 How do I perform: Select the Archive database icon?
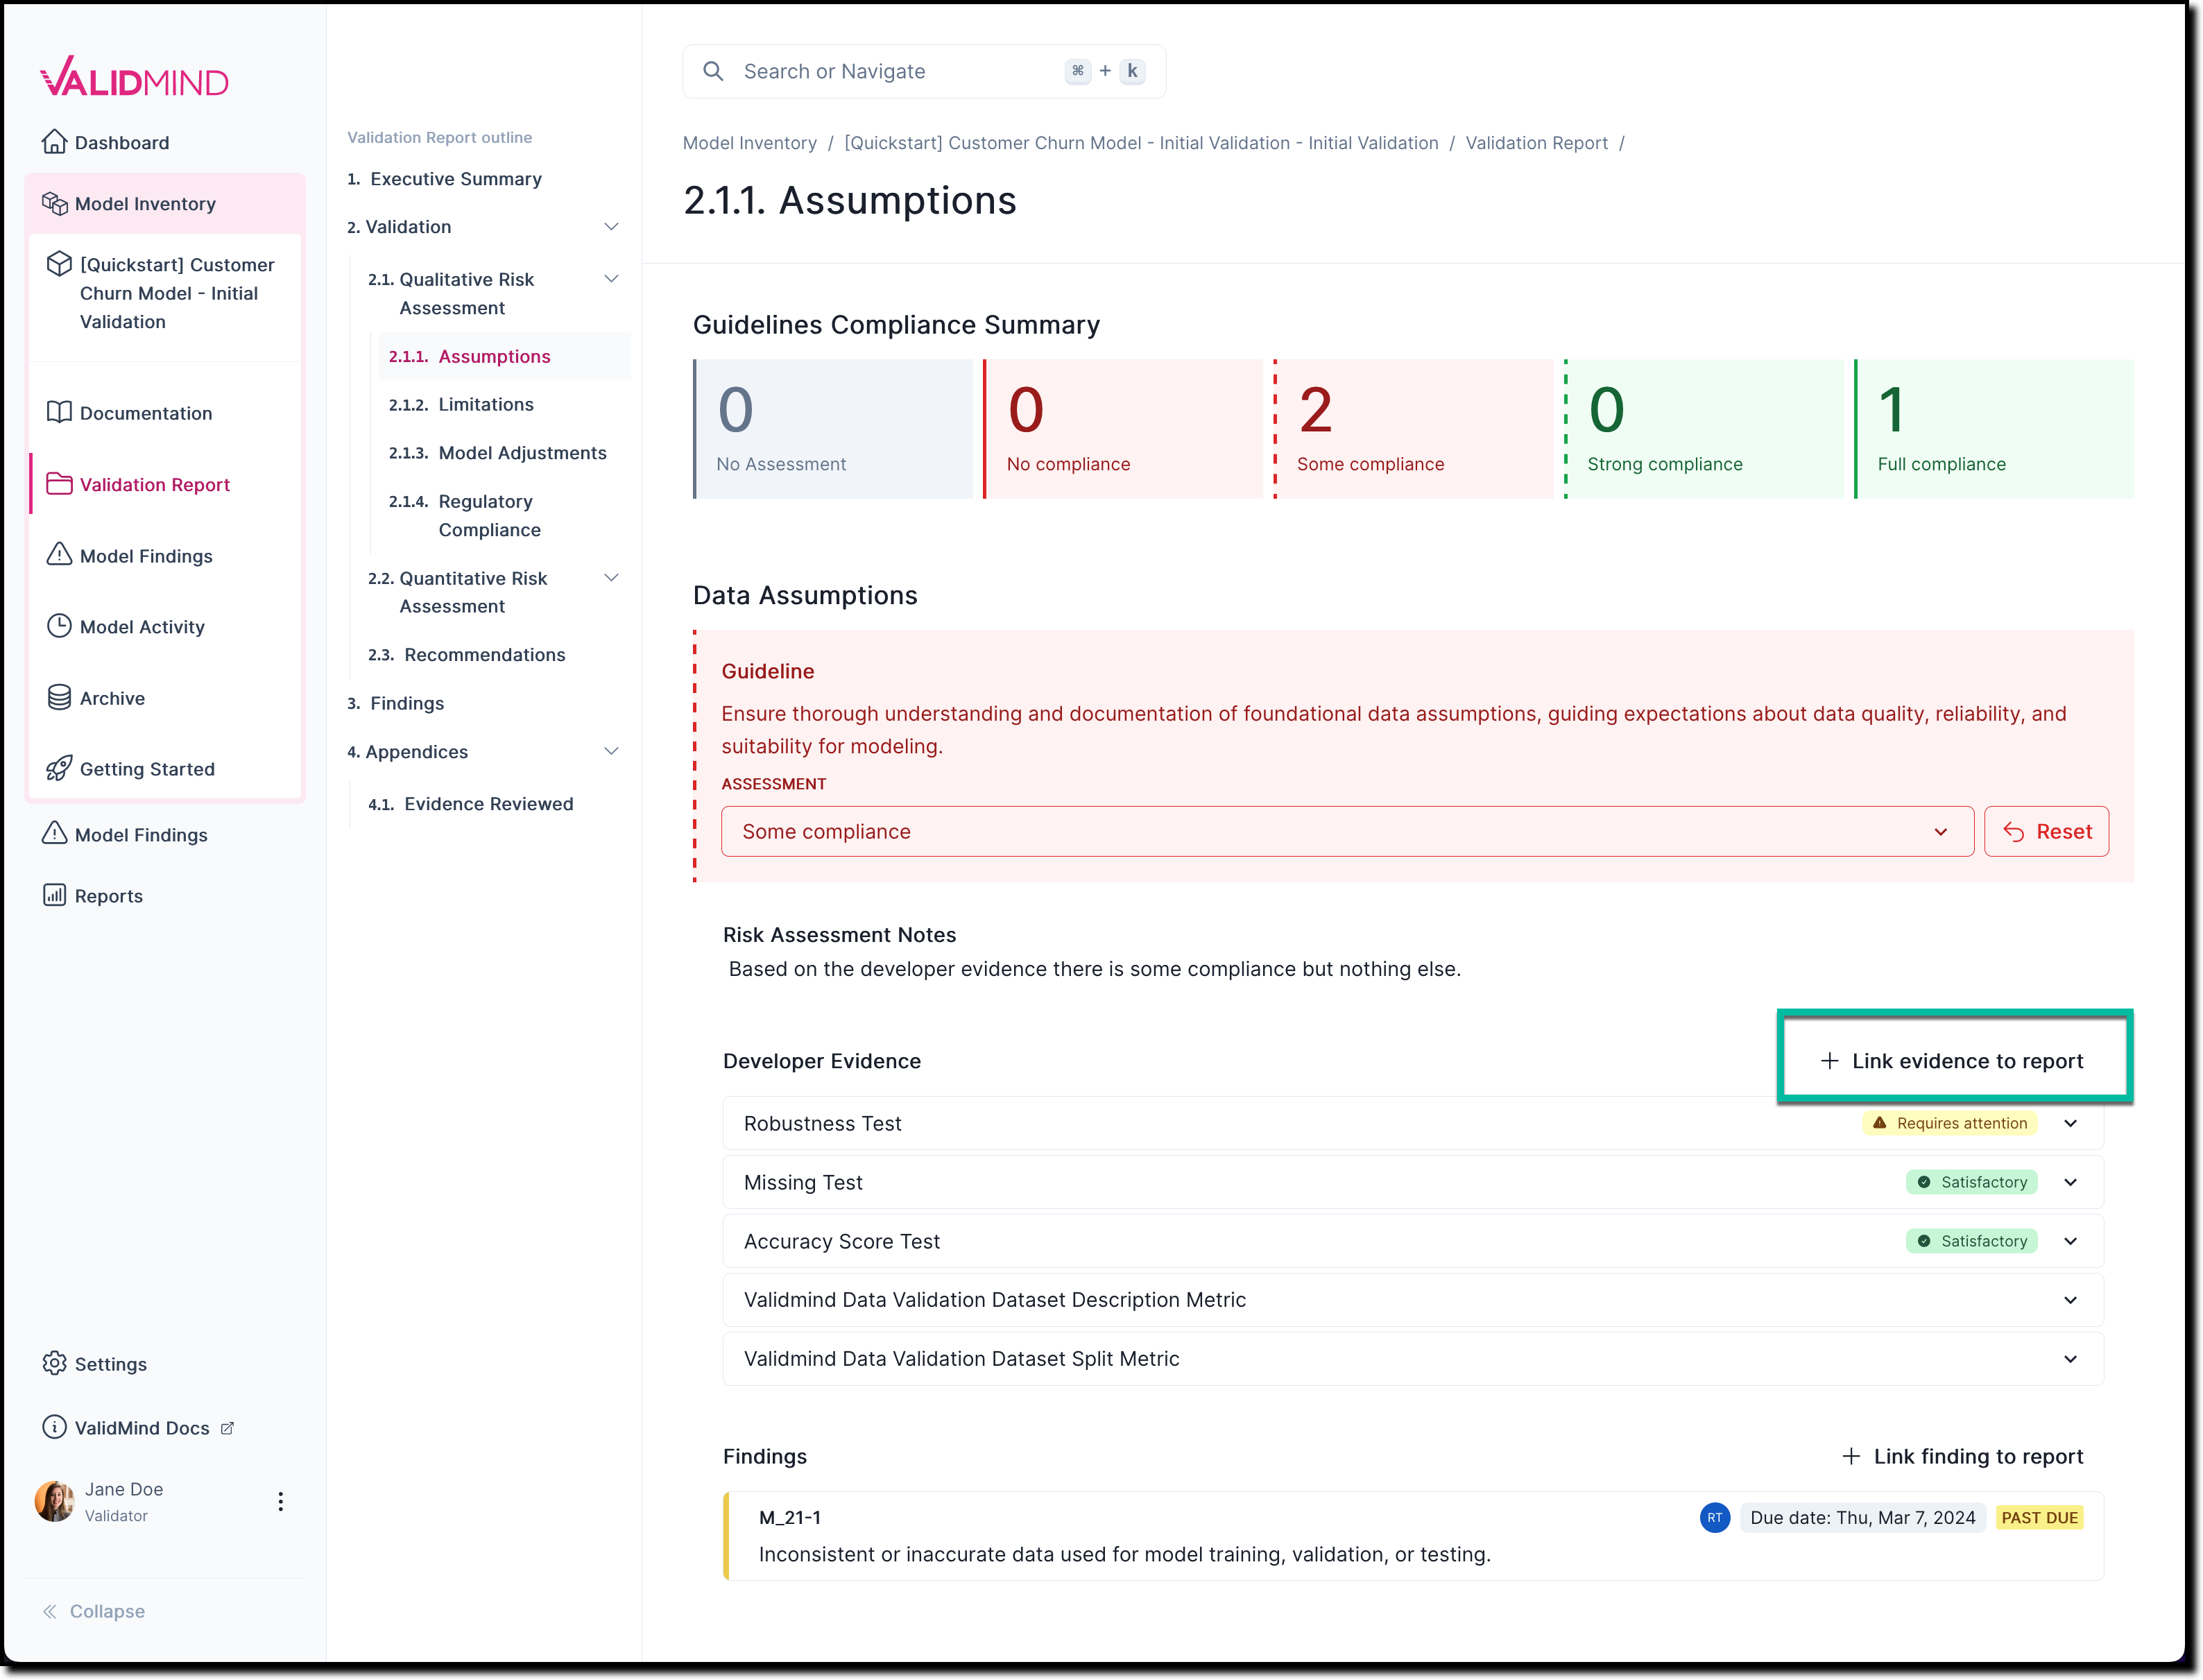click(x=59, y=697)
